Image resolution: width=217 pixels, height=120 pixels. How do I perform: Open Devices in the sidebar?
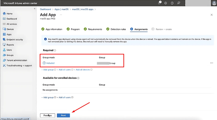10,29
